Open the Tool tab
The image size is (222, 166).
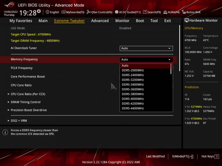[154, 21]
